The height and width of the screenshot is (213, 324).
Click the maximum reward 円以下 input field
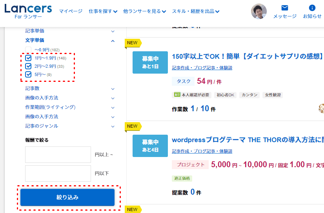(x=58, y=173)
